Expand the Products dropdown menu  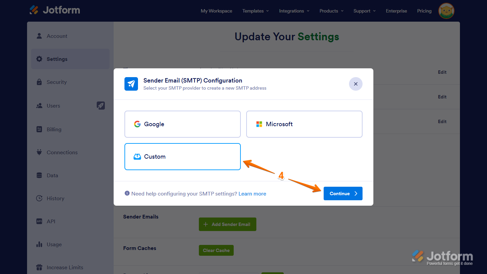pos(331,11)
